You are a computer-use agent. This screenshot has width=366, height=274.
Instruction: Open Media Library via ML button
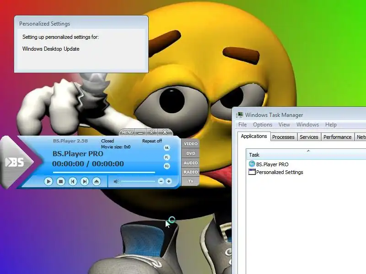[x=167, y=148]
